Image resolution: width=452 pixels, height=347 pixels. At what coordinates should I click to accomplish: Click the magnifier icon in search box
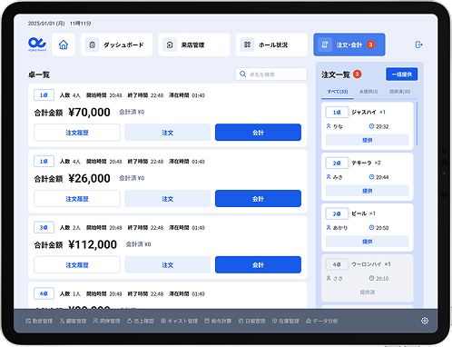[242, 74]
